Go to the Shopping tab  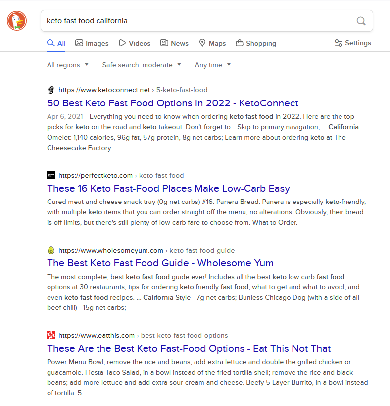[256, 43]
